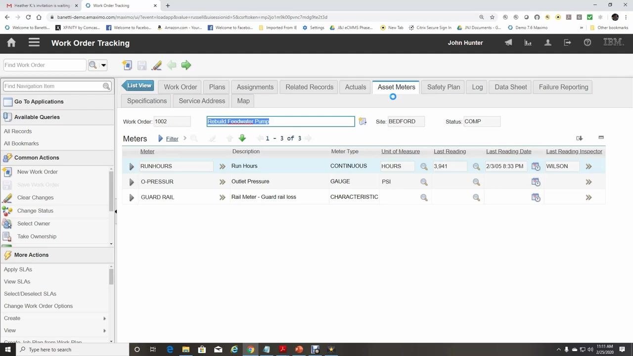Click the Clear Changes eraser toolbar icon
The height and width of the screenshot is (356, 633).
coord(157,65)
